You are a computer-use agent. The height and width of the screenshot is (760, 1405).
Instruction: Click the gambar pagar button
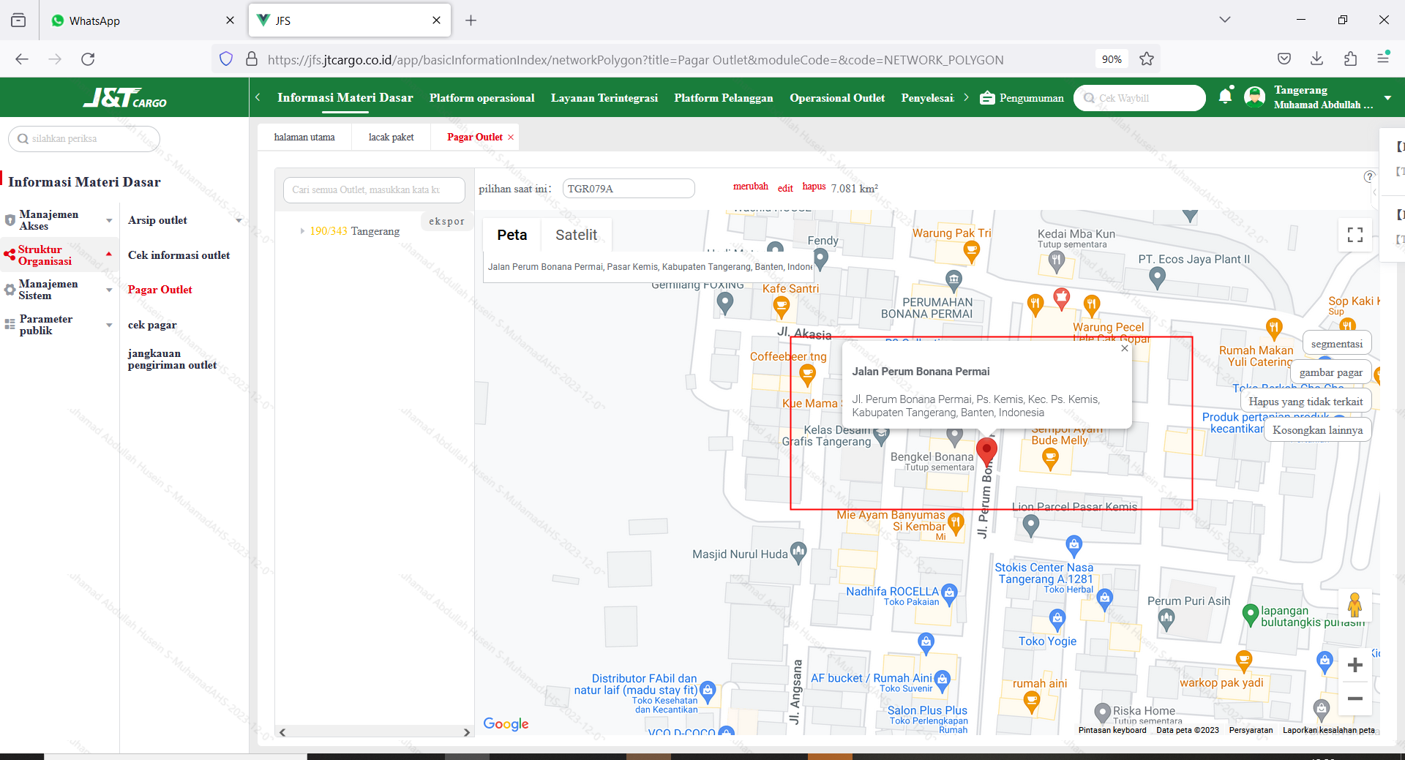pyautogui.click(x=1331, y=372)
